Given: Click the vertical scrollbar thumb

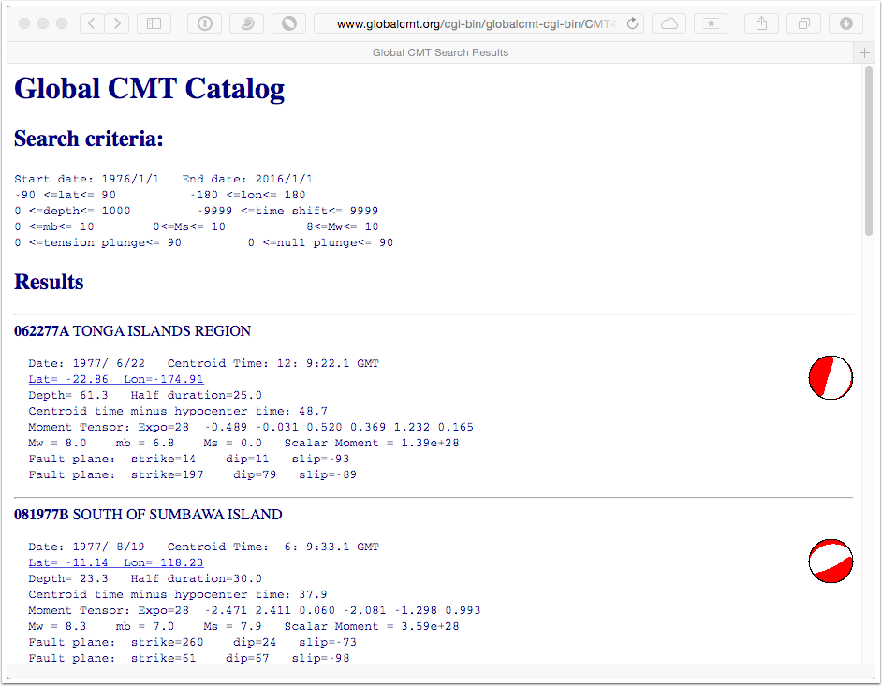Looking at the screenshot, I should (x=869, y=151).
